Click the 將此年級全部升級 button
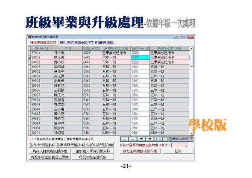Viewport: 252px width, 178px height. (93, 157)
